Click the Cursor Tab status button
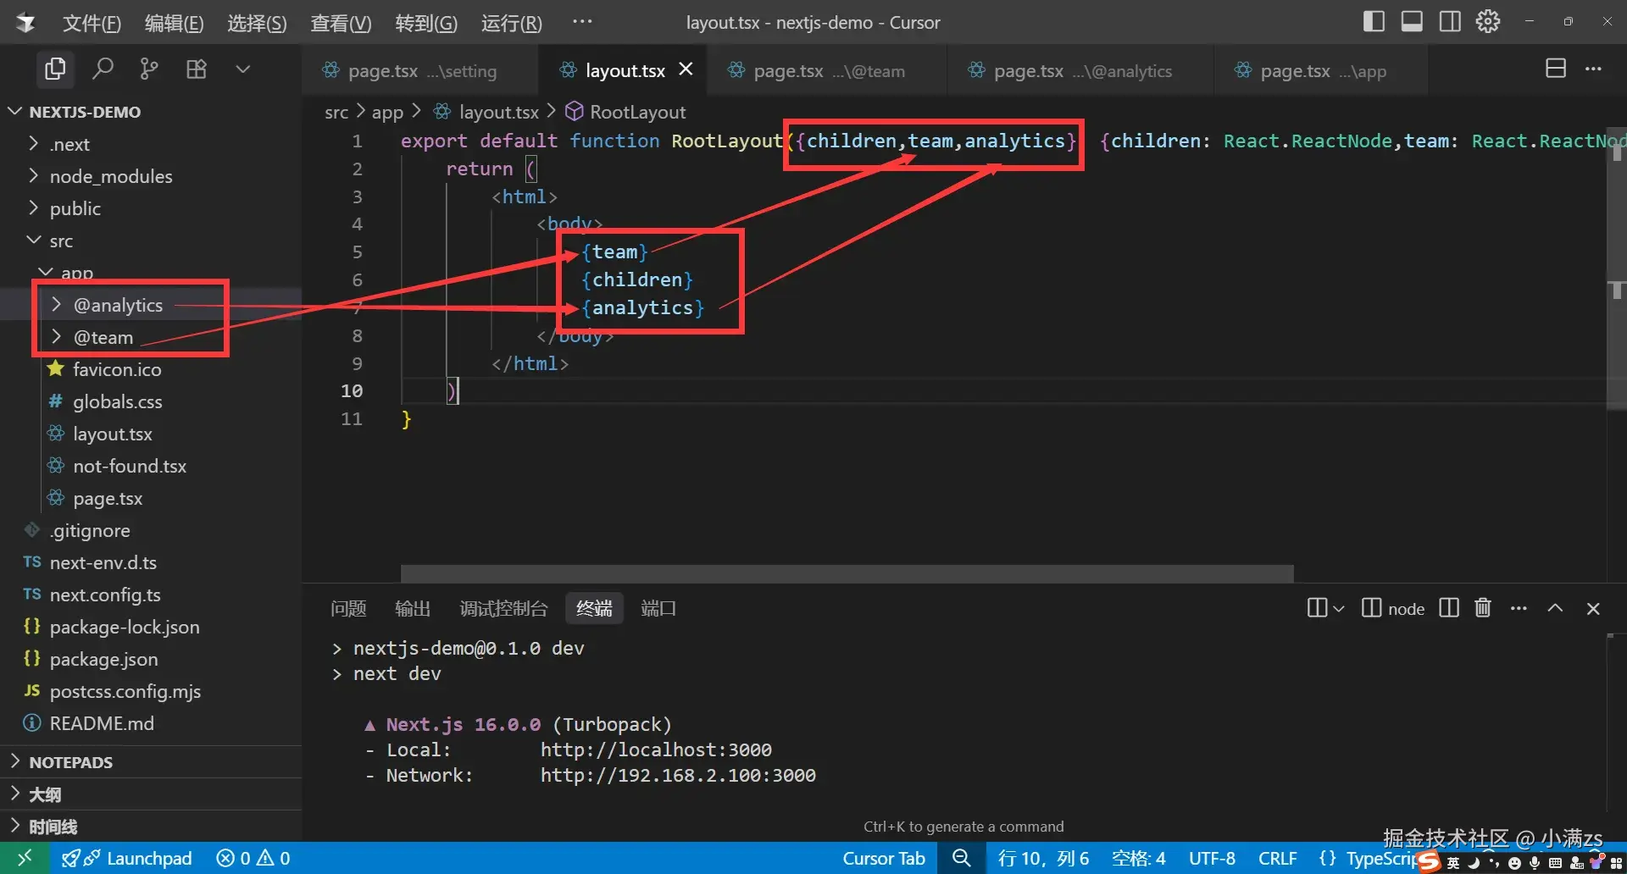1627x874 pixels. 883,858
